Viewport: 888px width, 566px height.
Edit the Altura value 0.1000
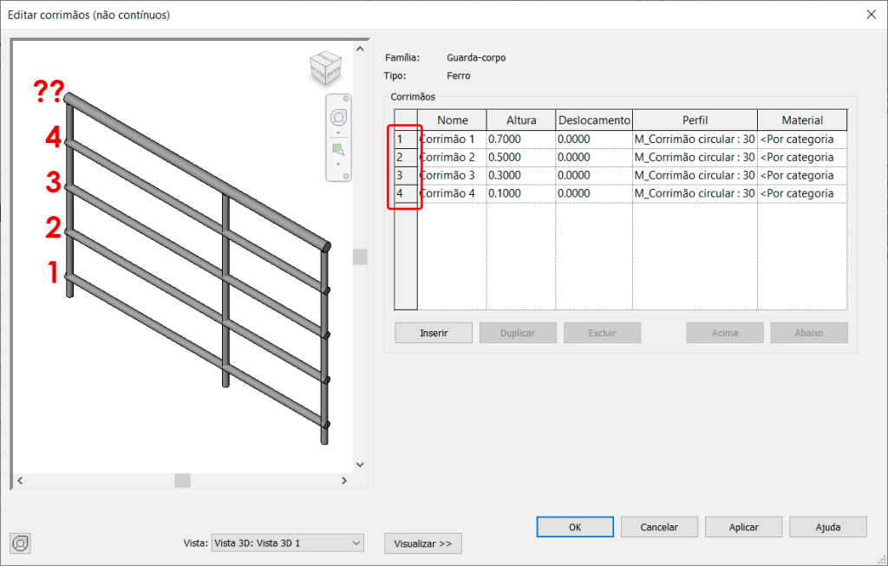pyautogui.click(x=521, y=193)
